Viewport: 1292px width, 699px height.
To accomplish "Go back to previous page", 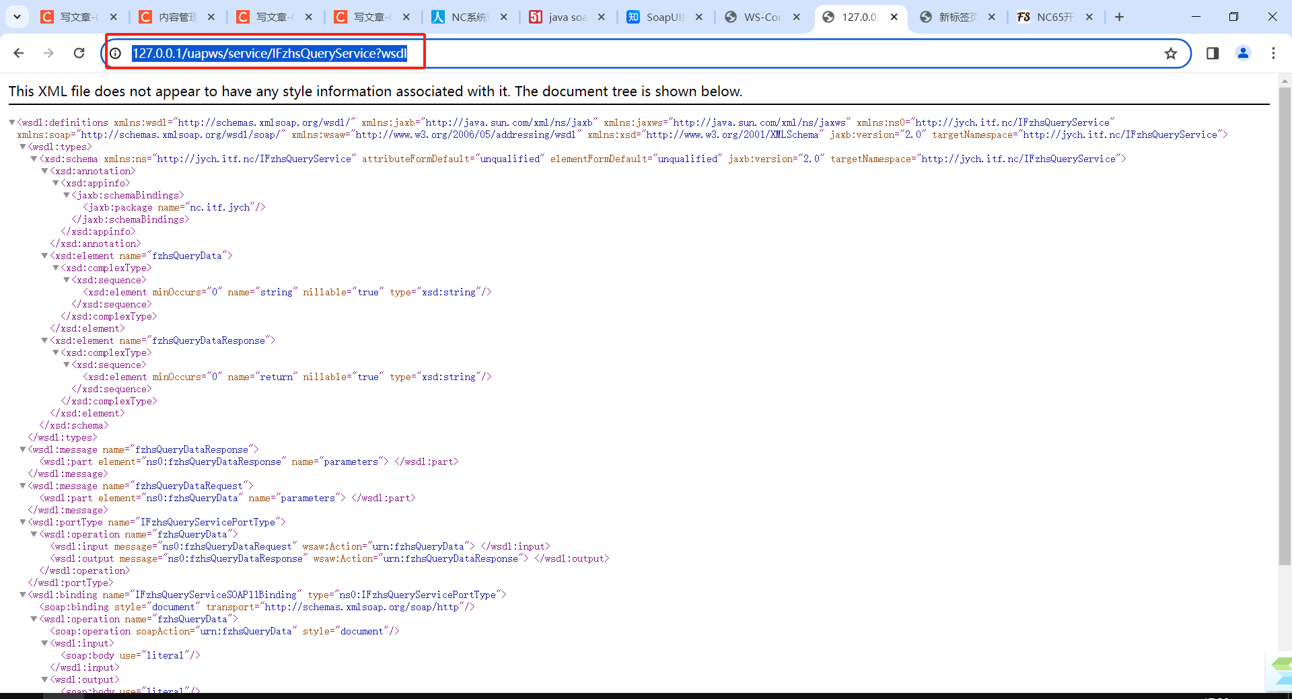I will point(19,53).
